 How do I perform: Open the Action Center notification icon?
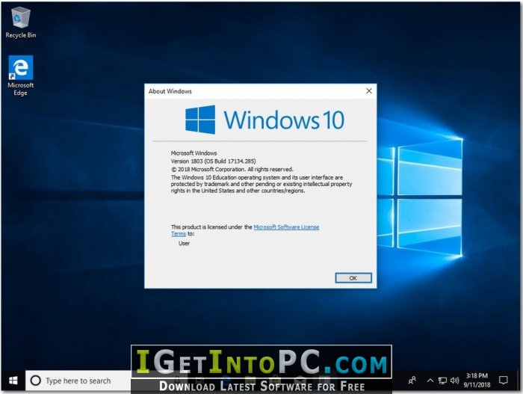tap(504, 381)
